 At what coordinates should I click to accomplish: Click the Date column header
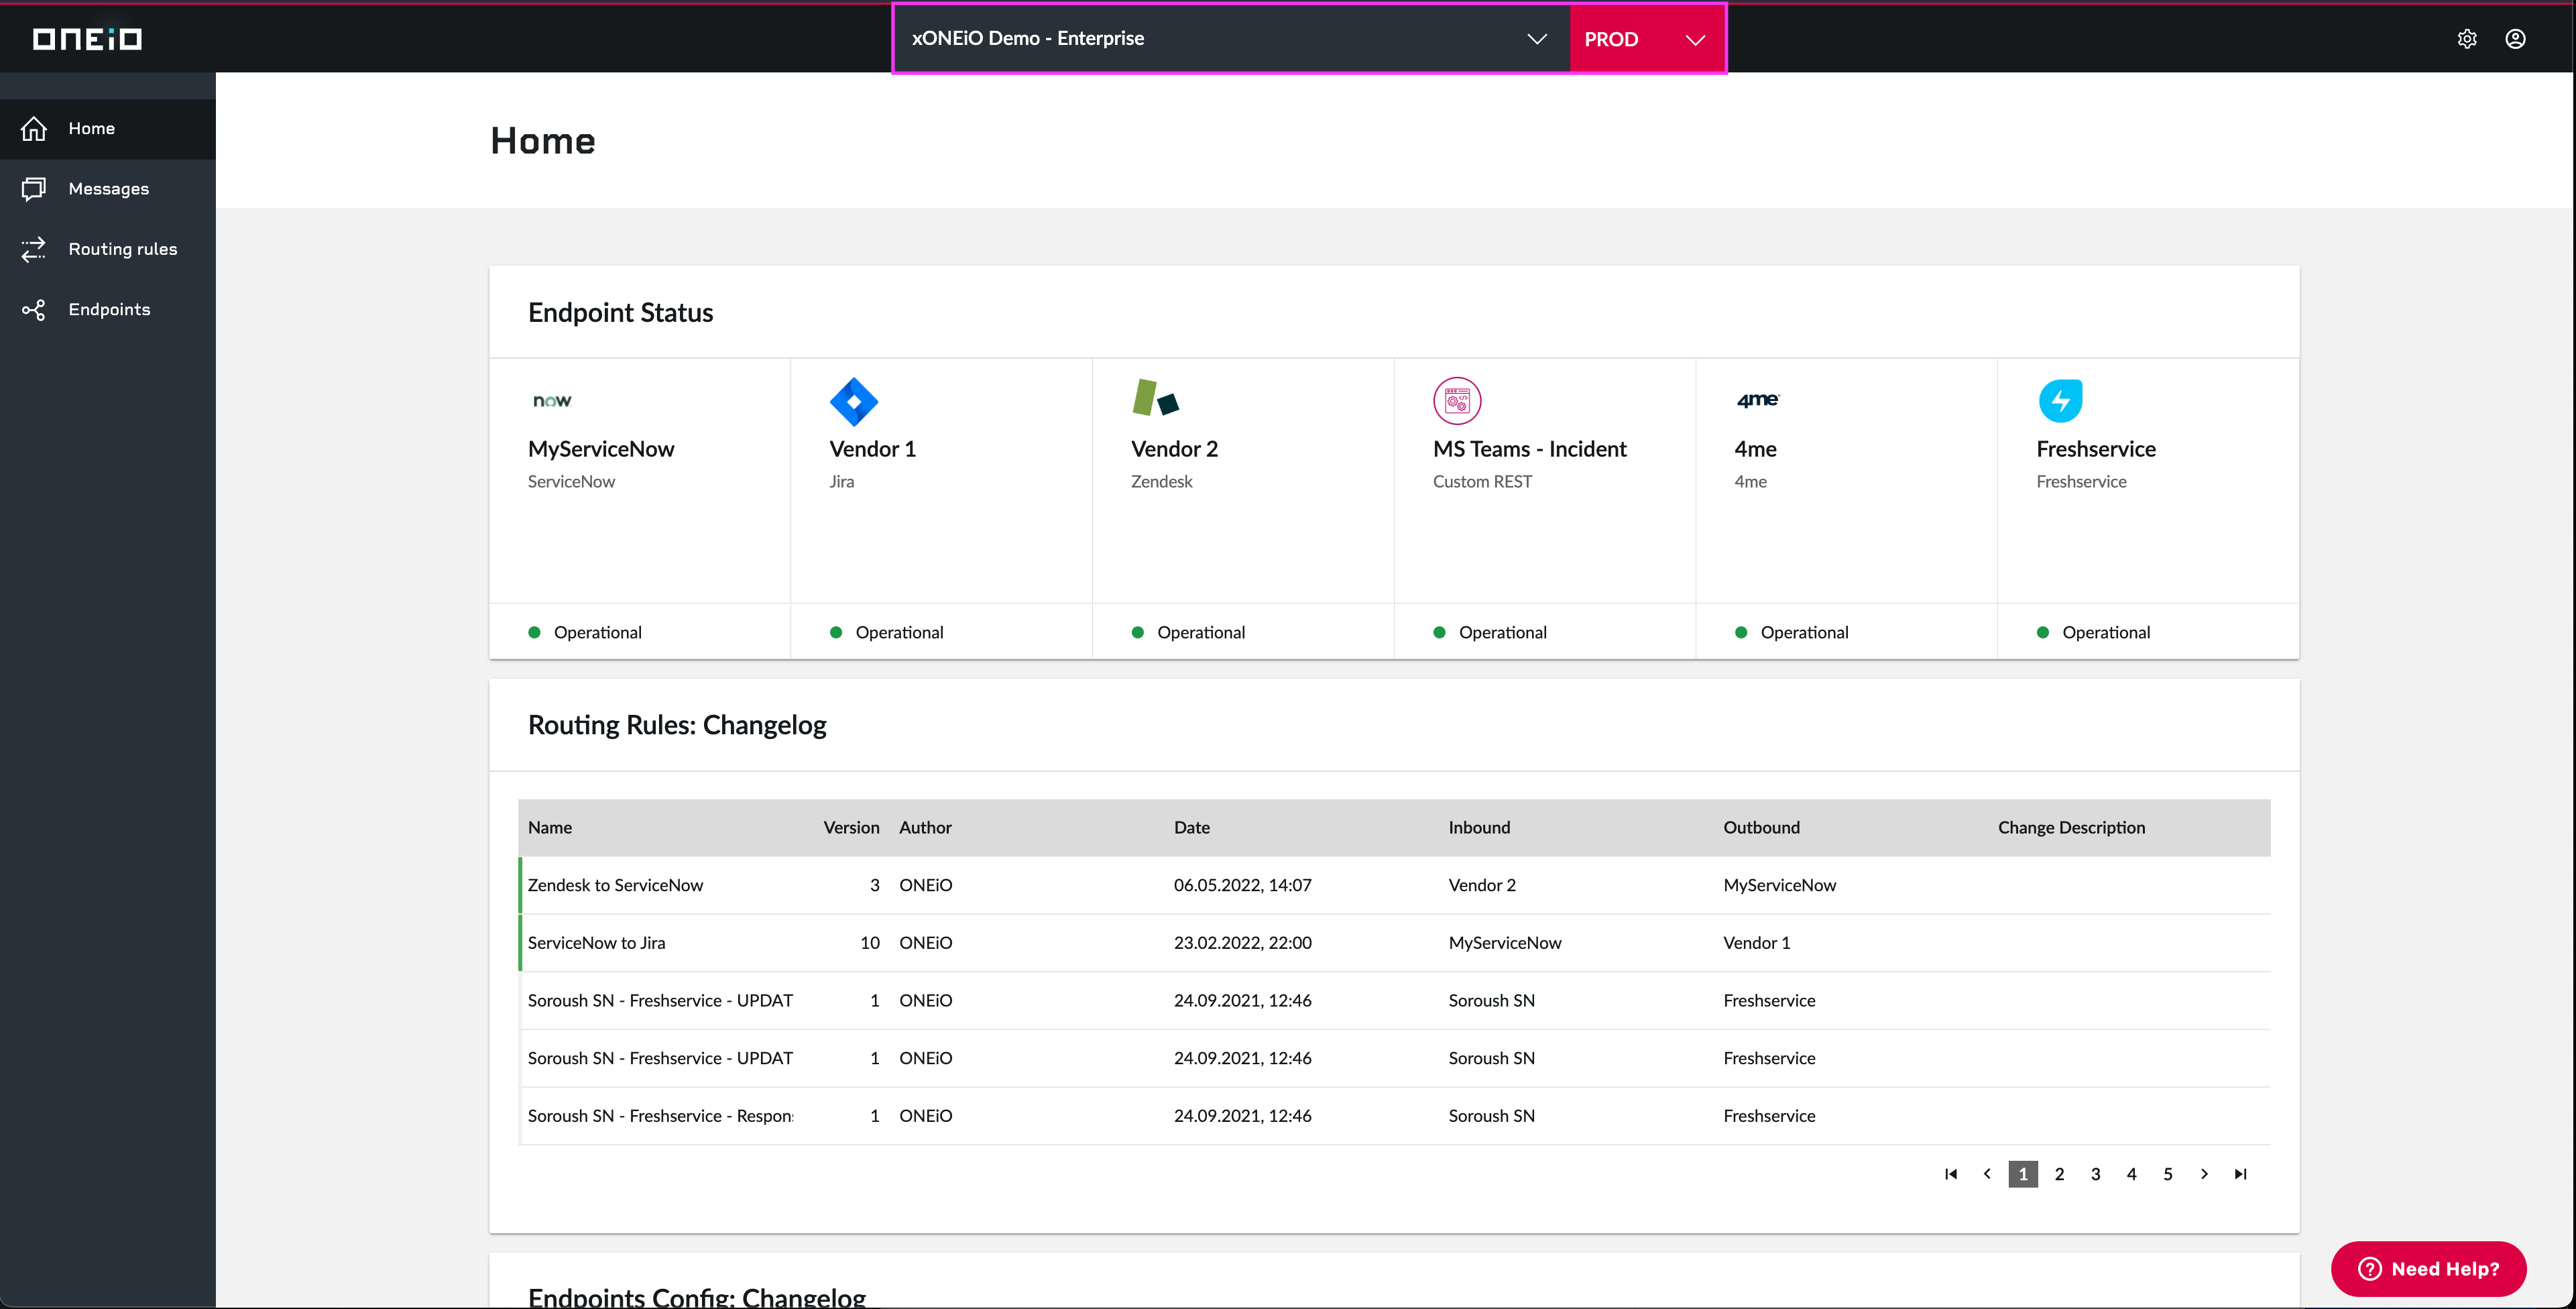(x=1191, y=827)
